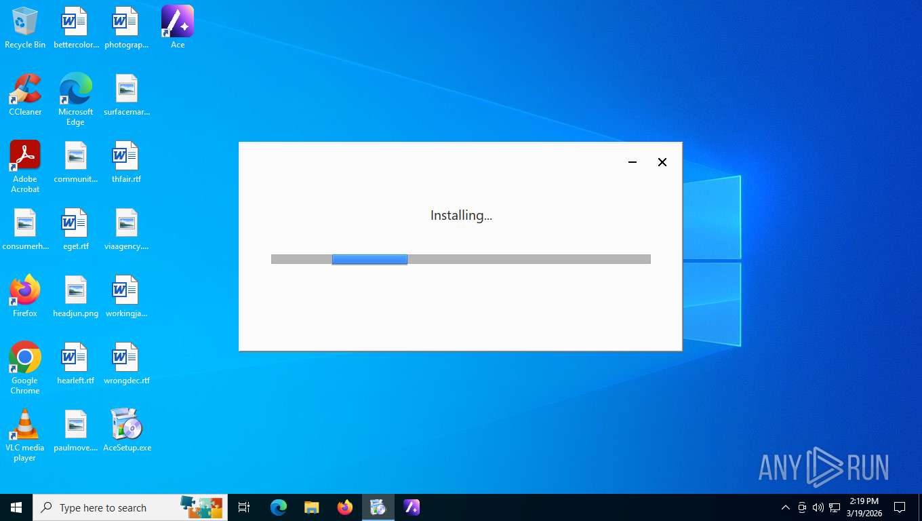922x521 pixels.
Task: Select the AceSetup.exe installer icon
Action: point(127,431)
